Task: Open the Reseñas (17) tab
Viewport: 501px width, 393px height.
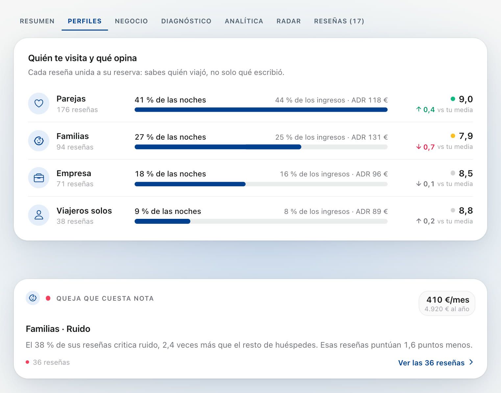Action: tap(339, 21)
